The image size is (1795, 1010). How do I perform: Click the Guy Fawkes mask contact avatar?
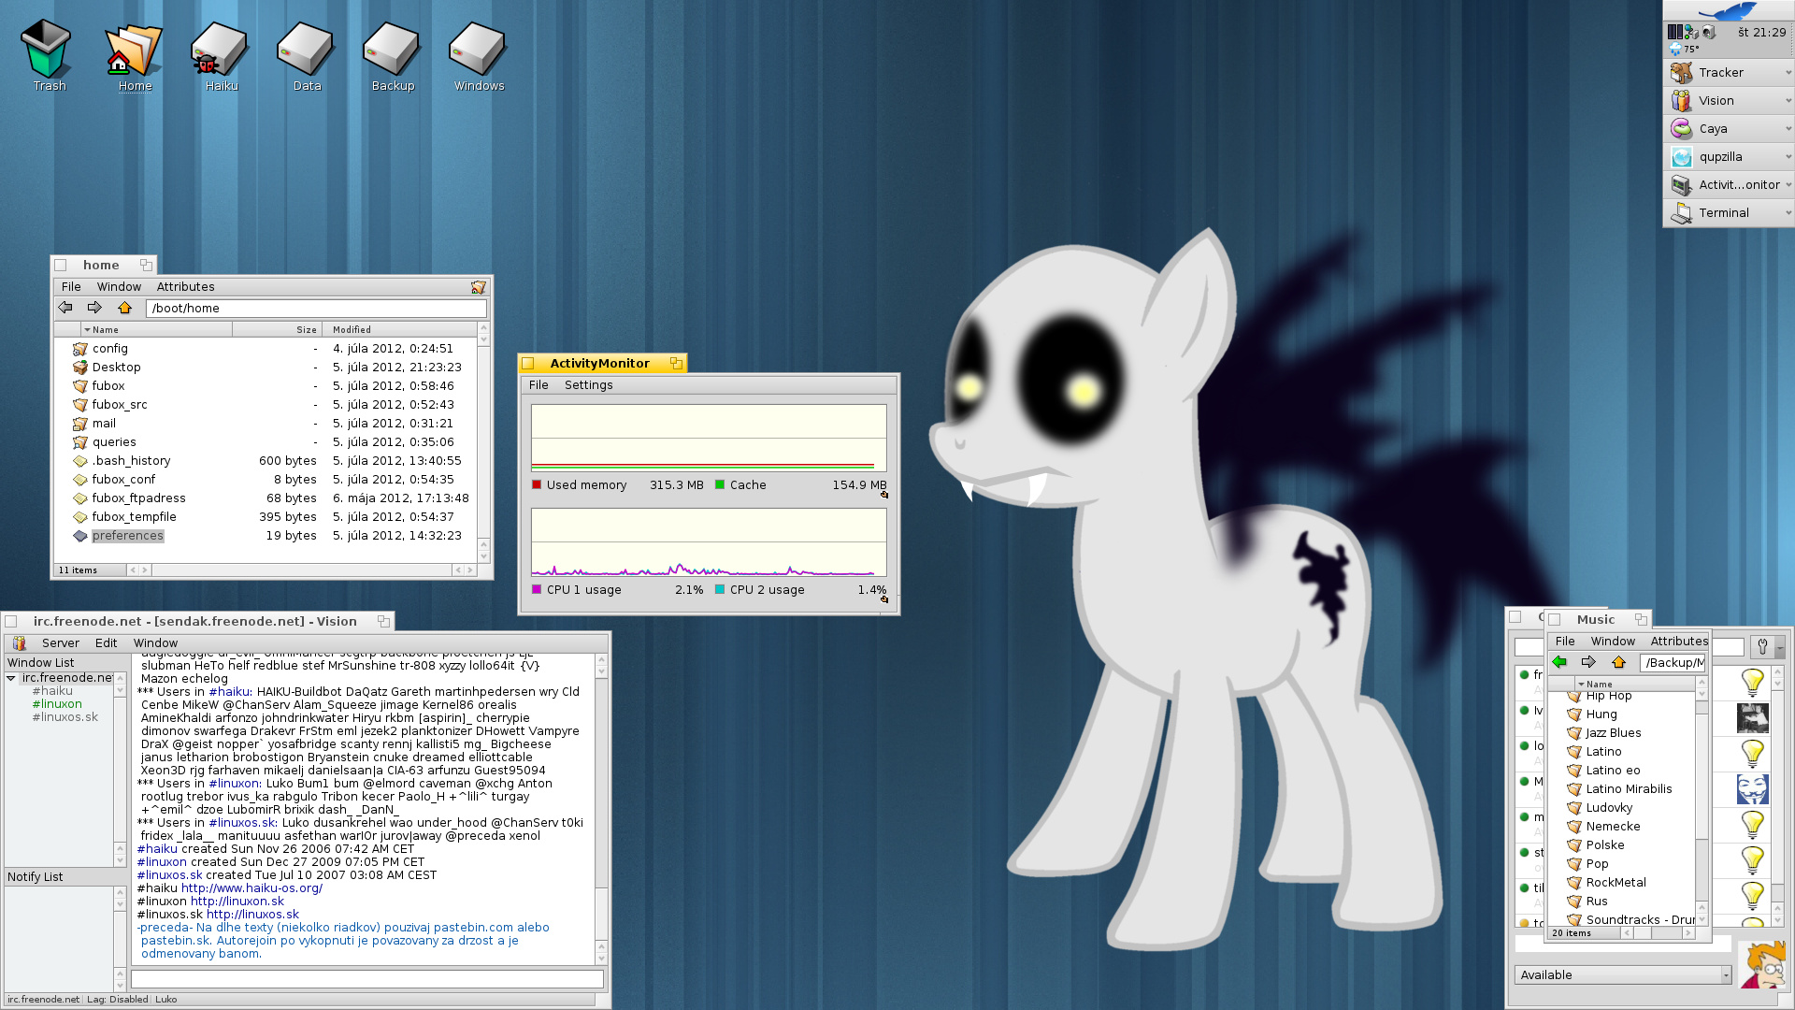[1753, 789]
